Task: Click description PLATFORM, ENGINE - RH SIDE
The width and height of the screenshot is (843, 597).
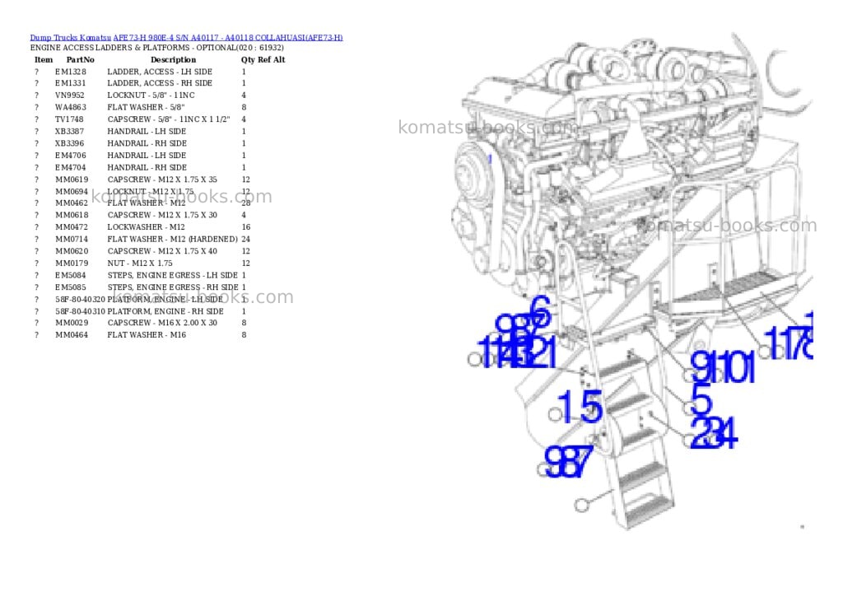Action: (165, 311)
